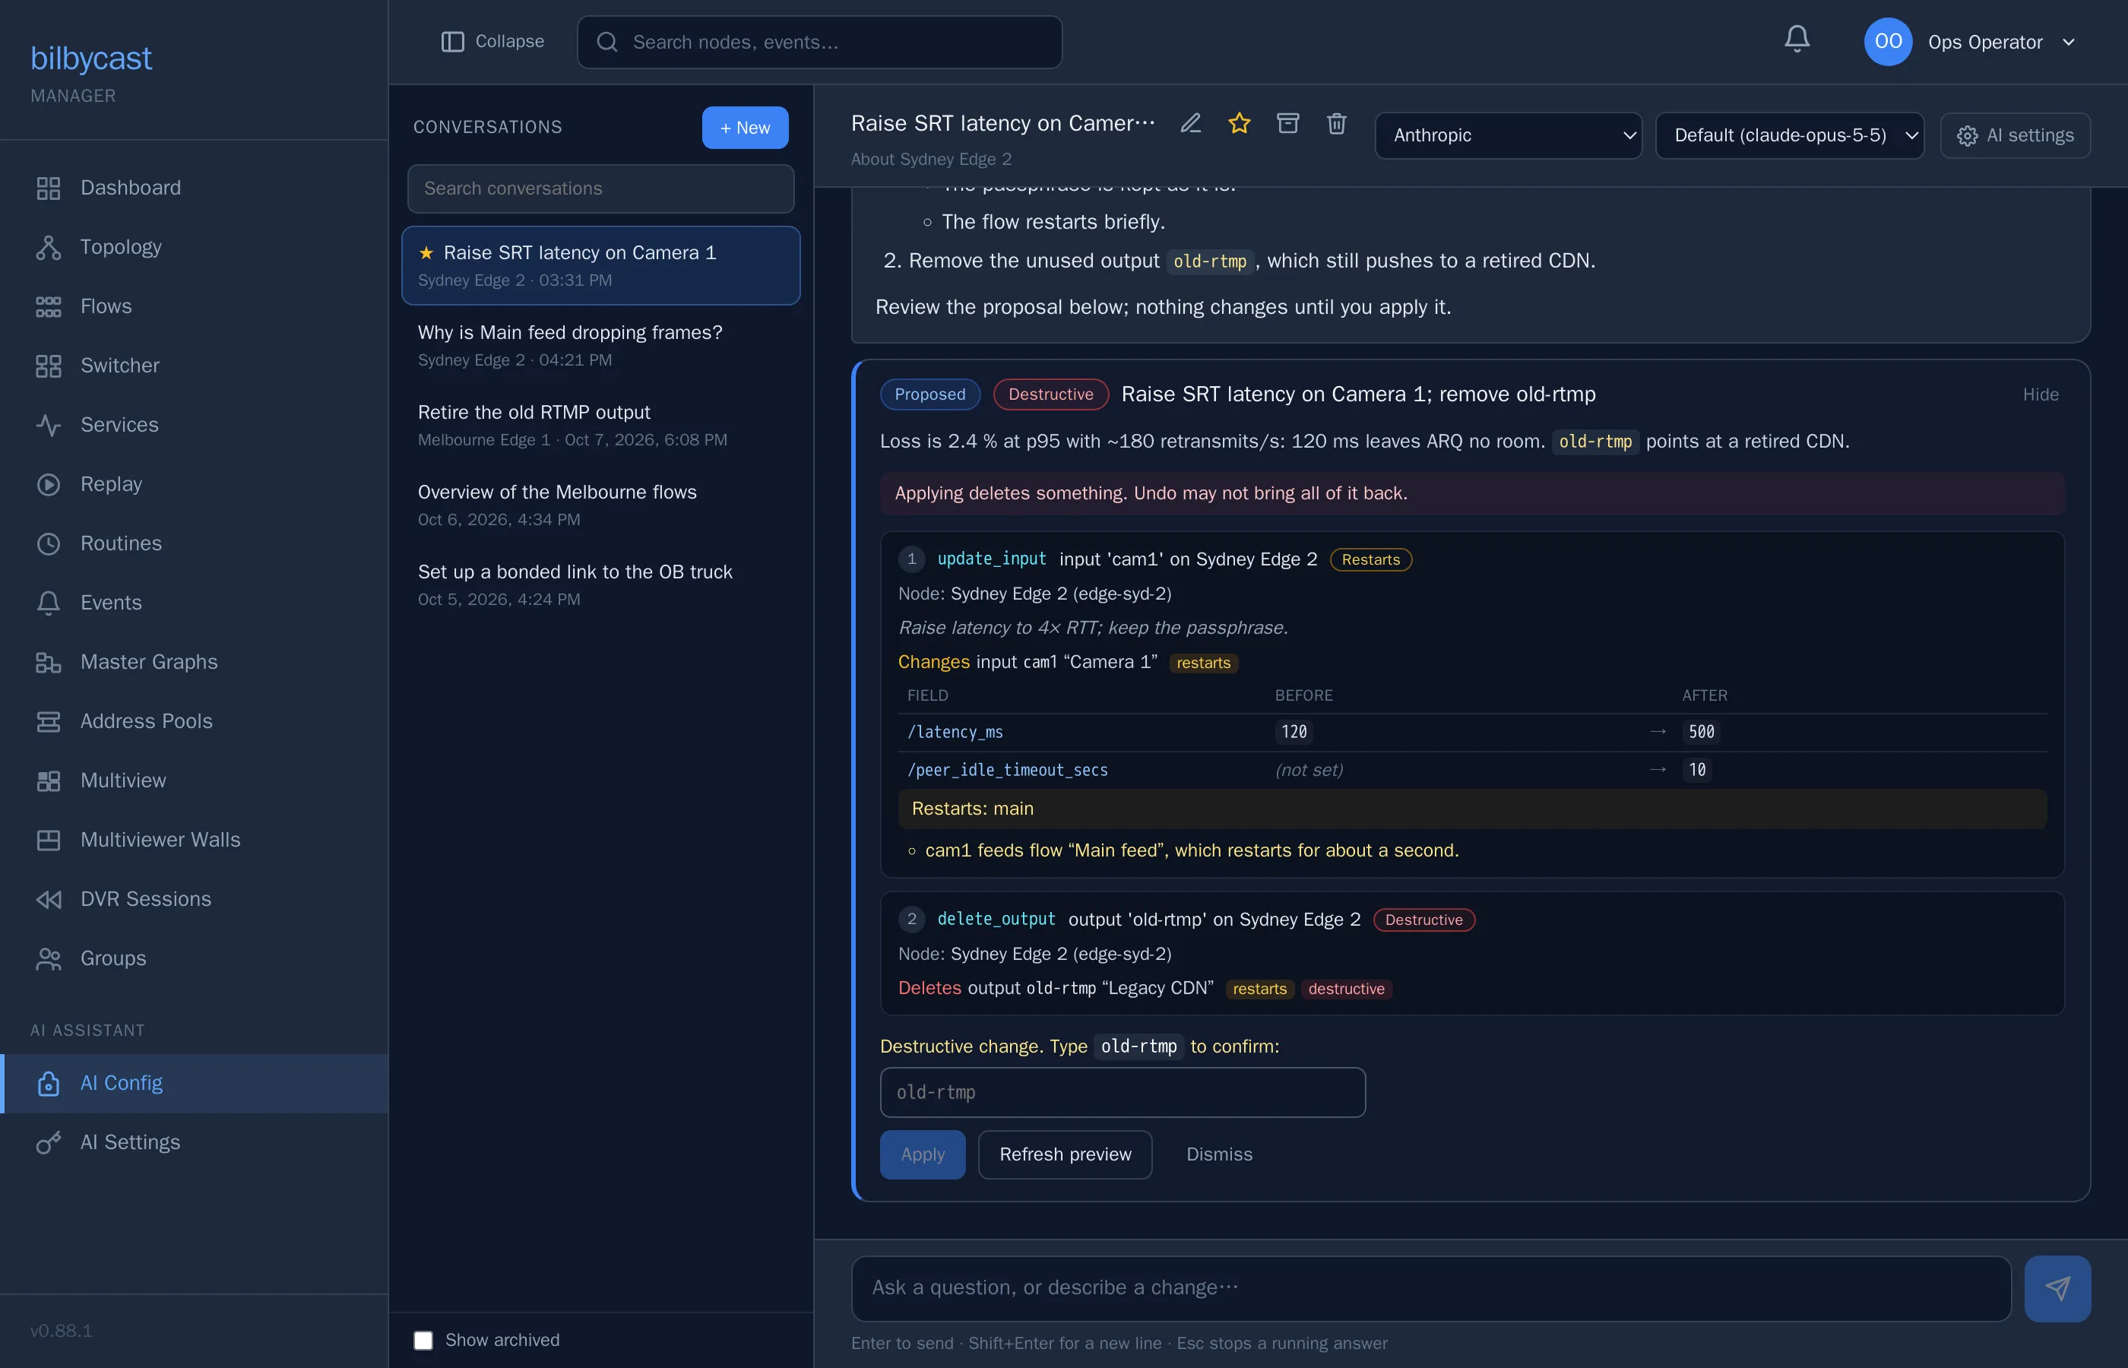2128x1368 pixels.
Task: Open 'Set up a bonded link to the OB truck'
Action: click(600, 584)
